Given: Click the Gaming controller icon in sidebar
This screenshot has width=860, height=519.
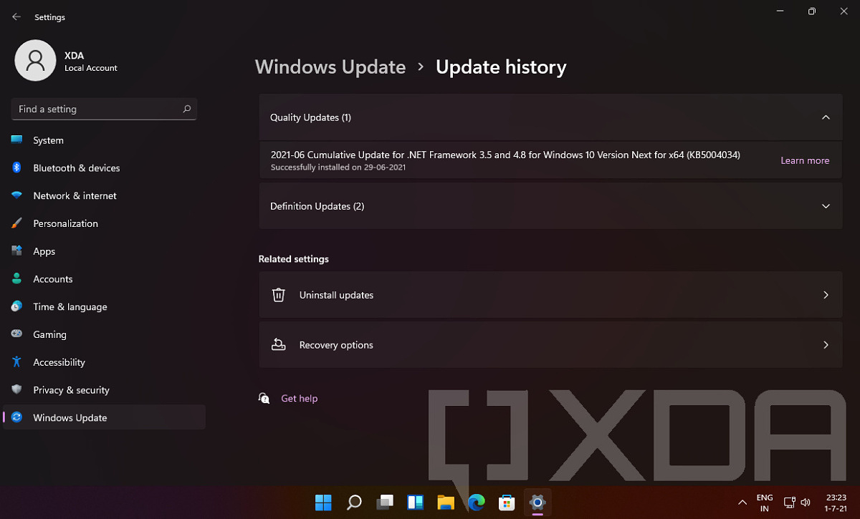Looking at the screenshot, I should [16, 334].
